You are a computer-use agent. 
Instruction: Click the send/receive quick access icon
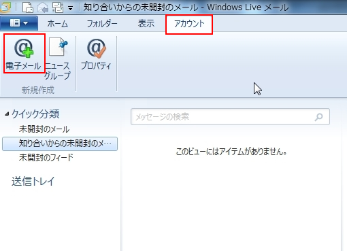pyautogui.click(x=58, y=7)
